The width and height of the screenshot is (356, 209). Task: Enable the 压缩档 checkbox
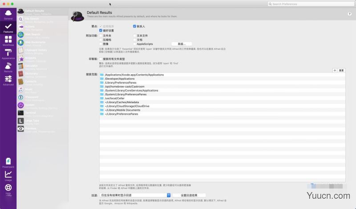click(x=101, y=40)
